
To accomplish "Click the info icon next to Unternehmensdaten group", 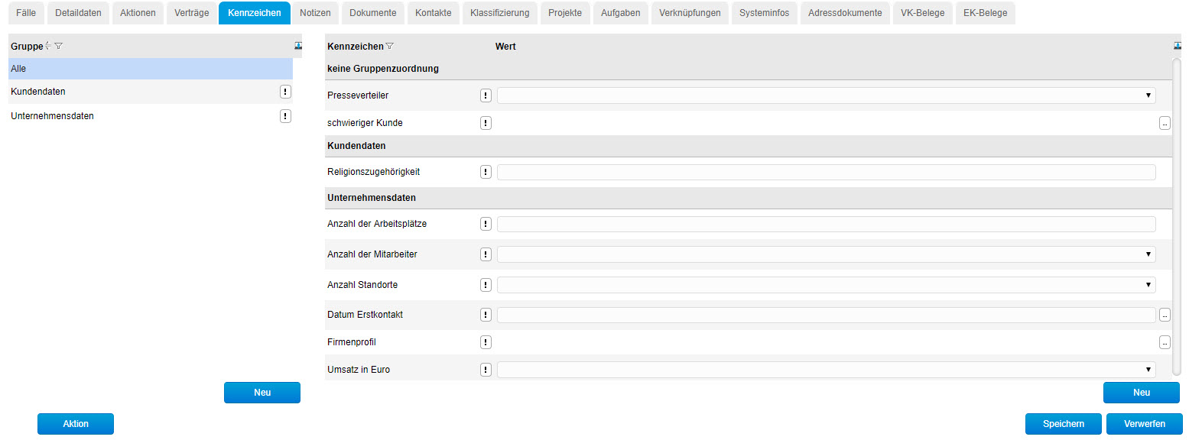I will tap(285, 116).
